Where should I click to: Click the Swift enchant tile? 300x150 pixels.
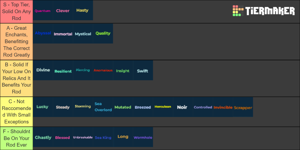pos(143,70)
